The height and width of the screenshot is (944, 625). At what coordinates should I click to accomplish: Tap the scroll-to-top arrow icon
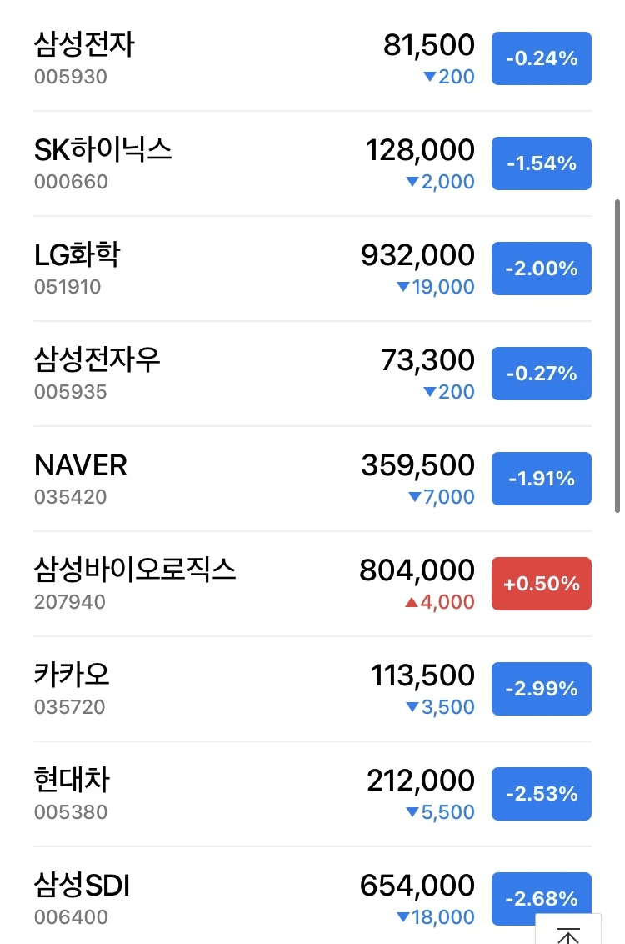pos(567,932)
